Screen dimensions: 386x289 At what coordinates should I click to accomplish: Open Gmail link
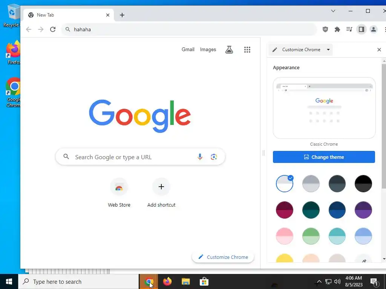coord(188,49)
